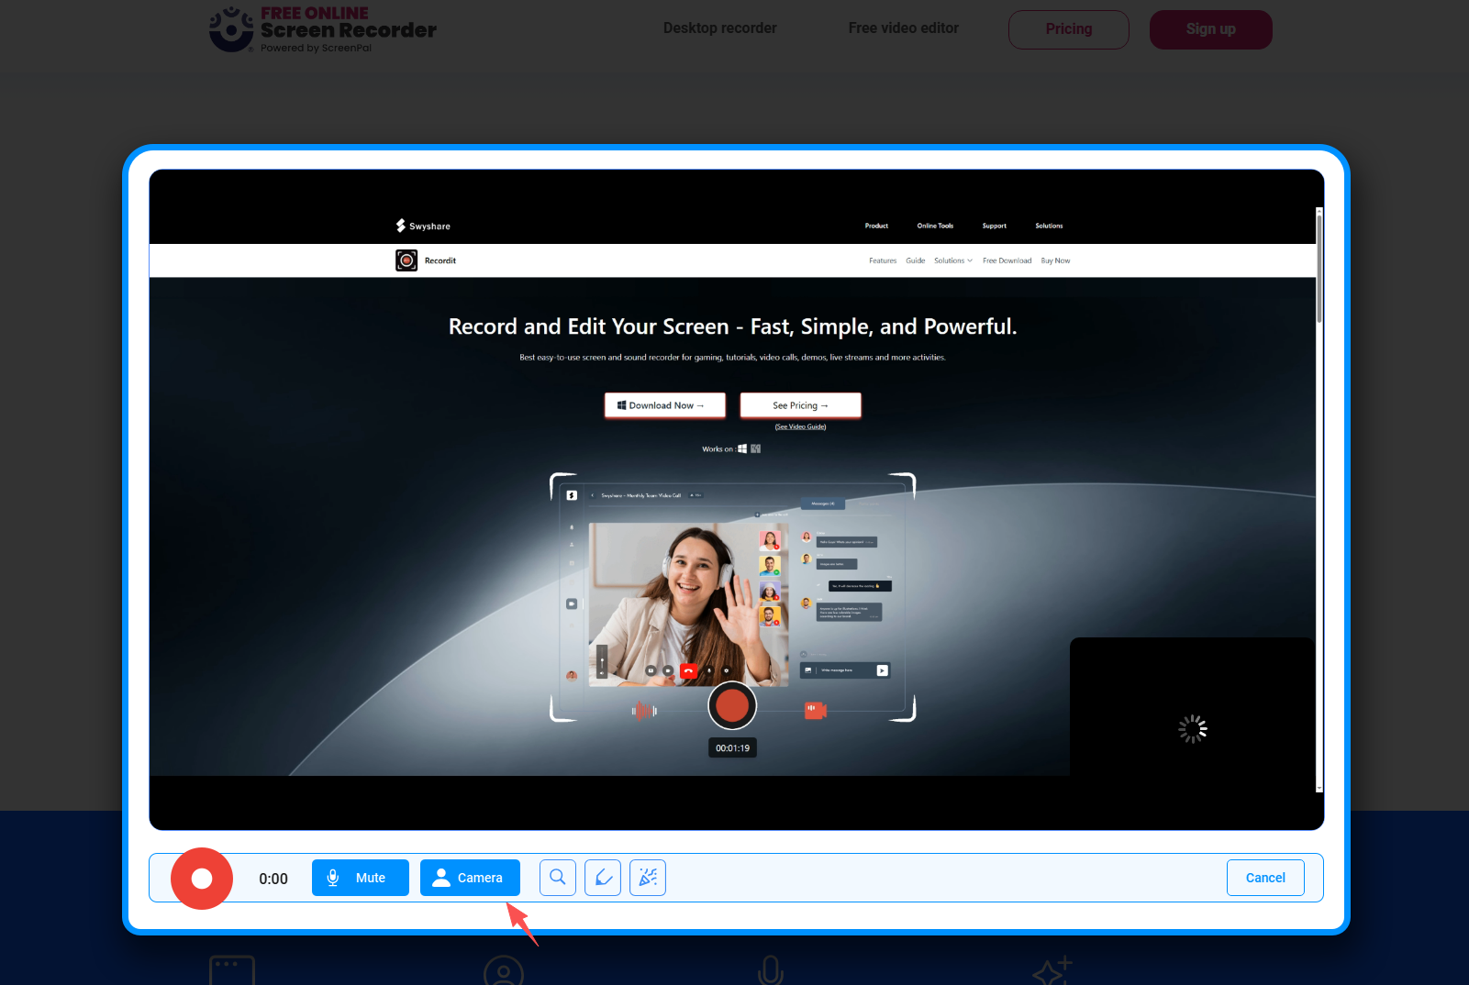Open the confetti effects tool

(x=647, y=878)
